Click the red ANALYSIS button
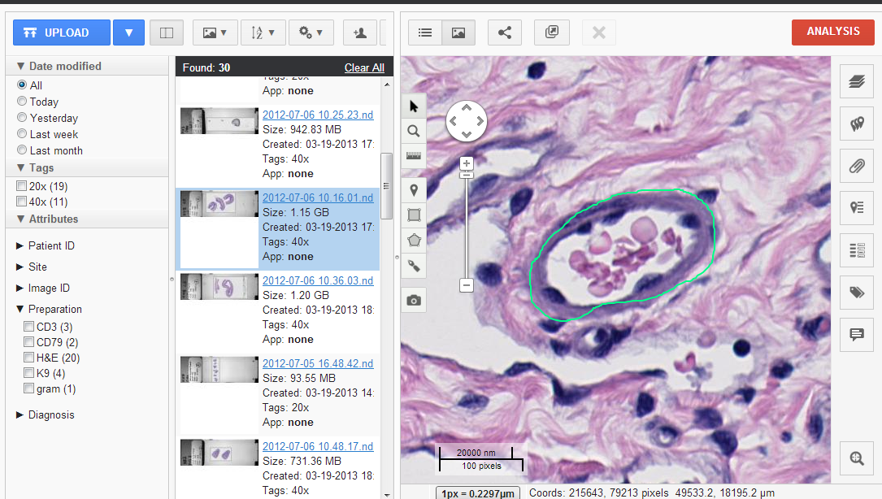Image resolution: width=882 pixels, height=499 pixels. point(832,32)
